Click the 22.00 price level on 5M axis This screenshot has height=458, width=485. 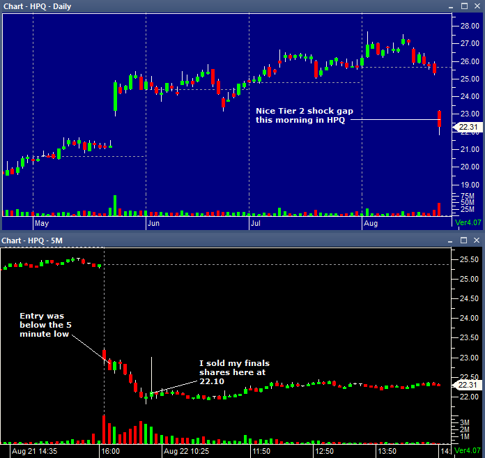[x=469, y=397]
